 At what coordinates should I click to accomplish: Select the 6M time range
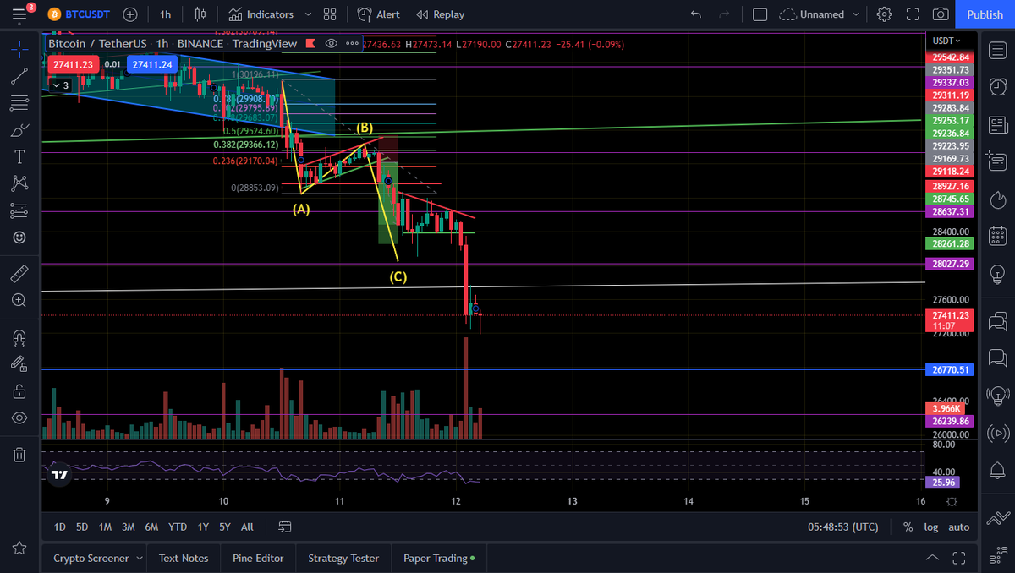[151, 527]
